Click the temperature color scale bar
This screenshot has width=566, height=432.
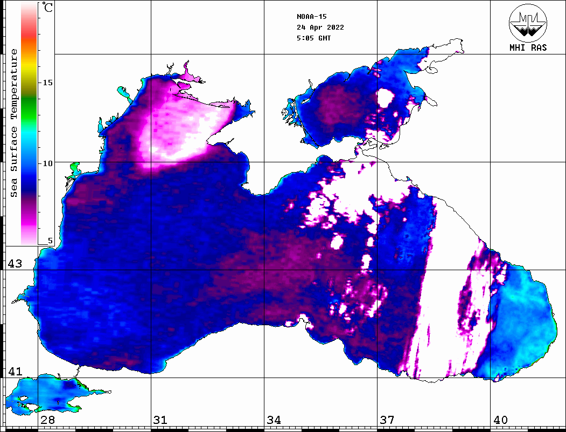coord(29,124)
